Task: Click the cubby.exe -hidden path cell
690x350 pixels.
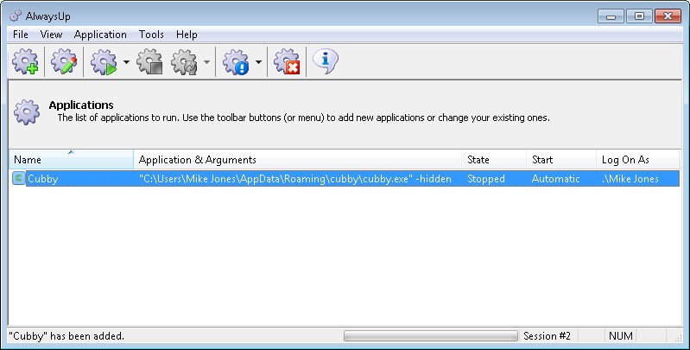Action: coord(294,179)
